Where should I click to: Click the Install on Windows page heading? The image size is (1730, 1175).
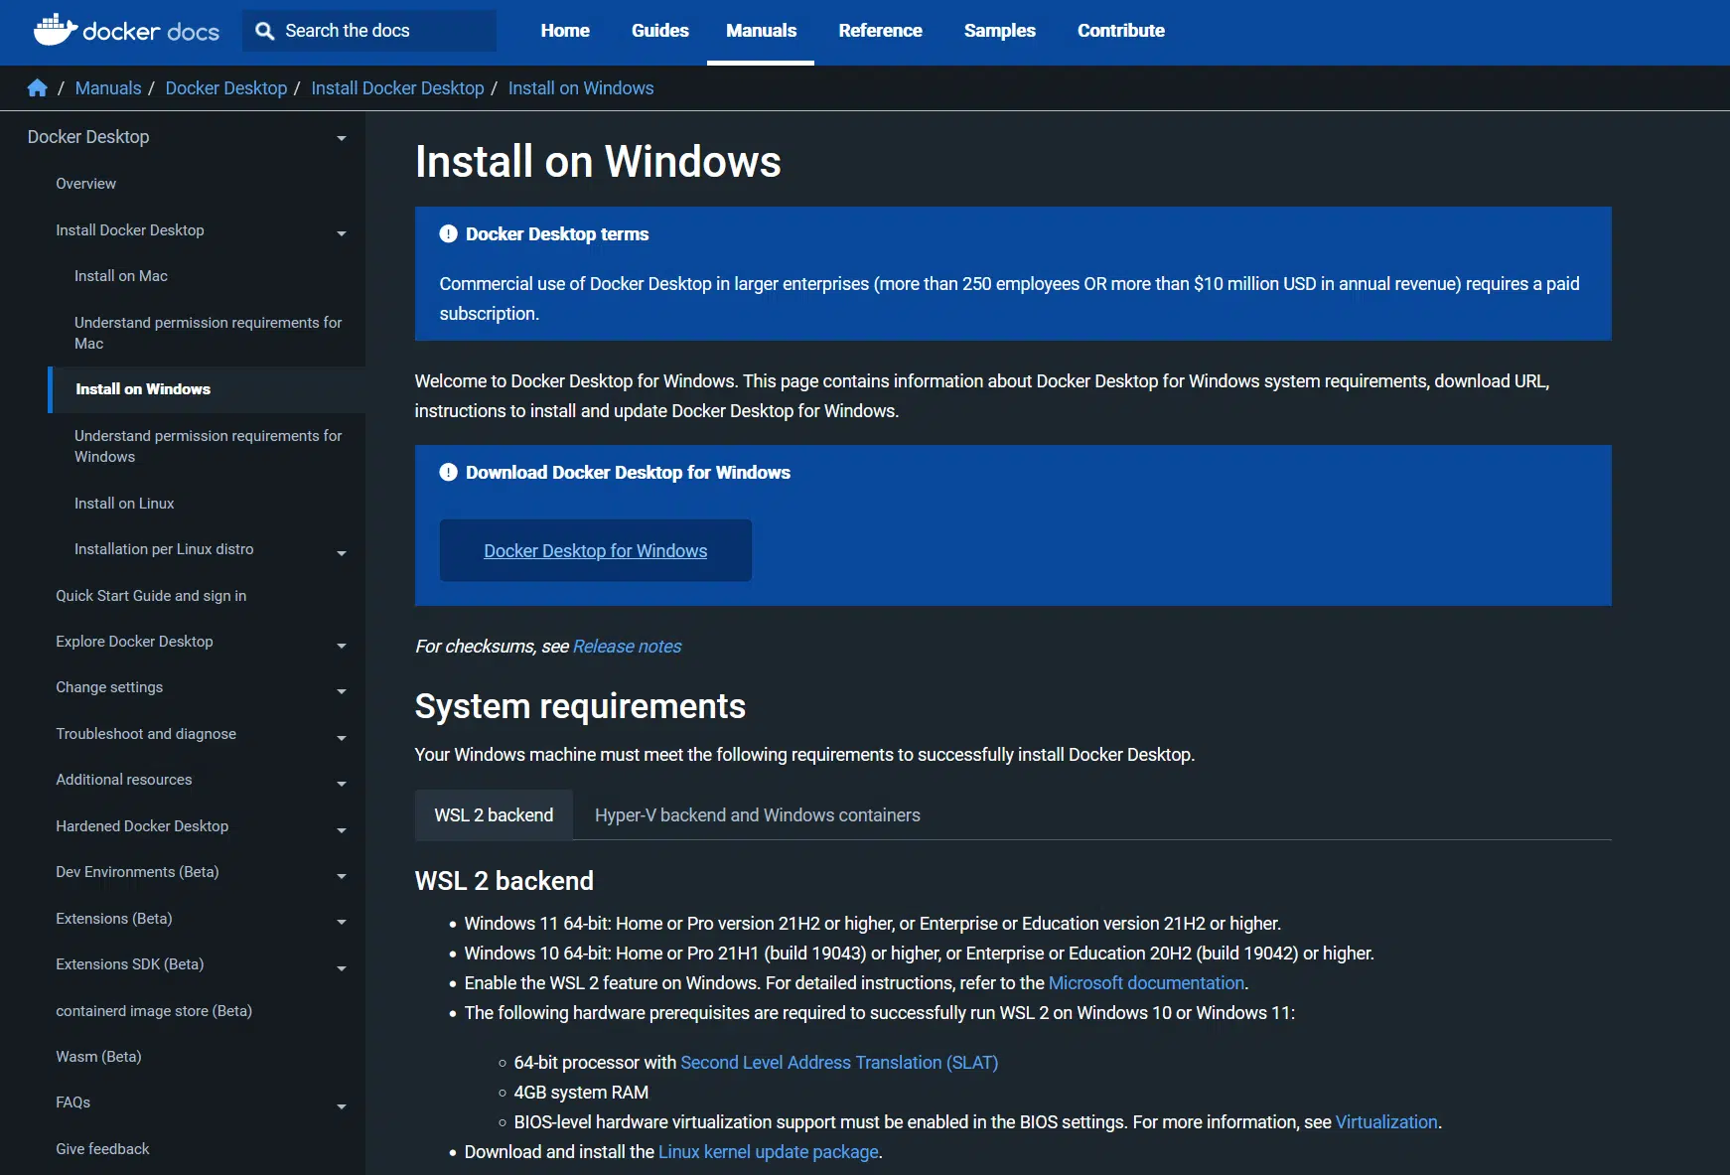coord(598,162)
